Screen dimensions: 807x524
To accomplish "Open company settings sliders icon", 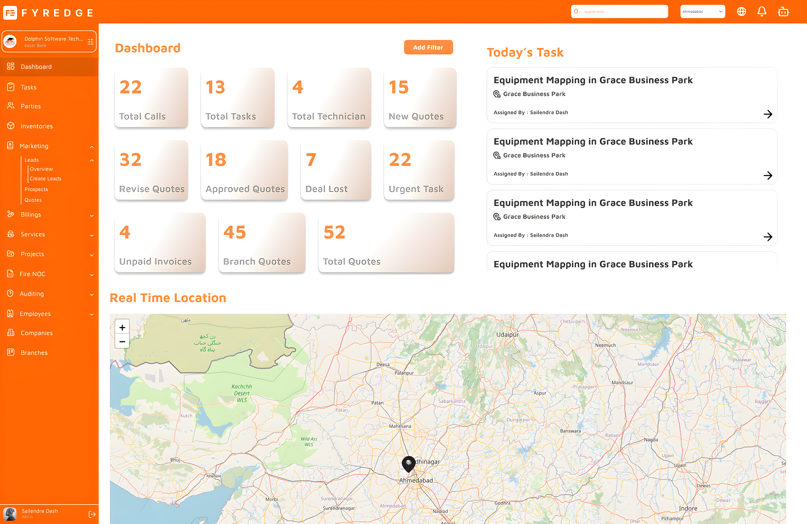I will [90, 42].
